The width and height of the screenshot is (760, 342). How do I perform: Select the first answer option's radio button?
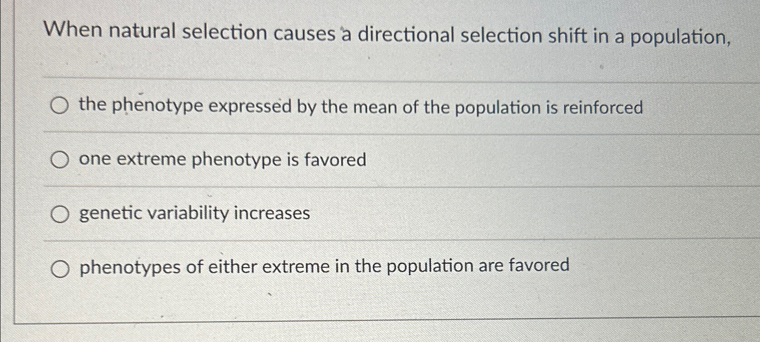(x=60, y=105)
